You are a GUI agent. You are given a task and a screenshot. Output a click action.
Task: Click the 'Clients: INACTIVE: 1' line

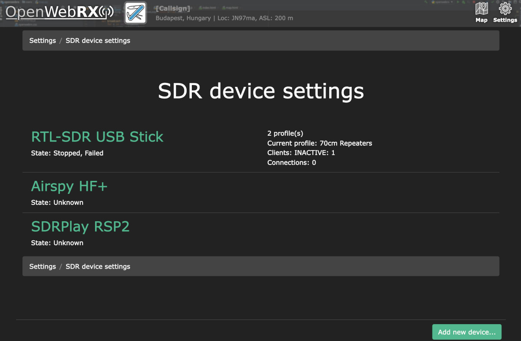coord(301,153)
